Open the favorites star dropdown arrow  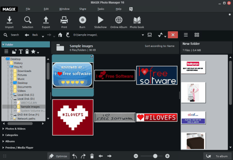38,52
